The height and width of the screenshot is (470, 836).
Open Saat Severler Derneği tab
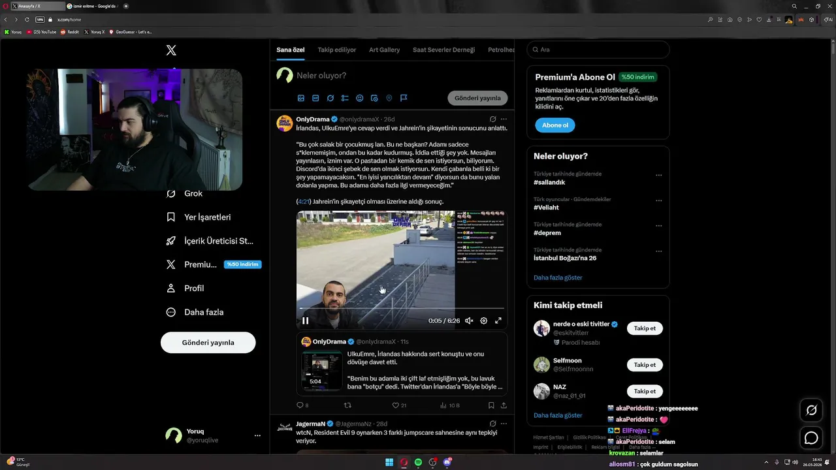click(x=443, y=50)
